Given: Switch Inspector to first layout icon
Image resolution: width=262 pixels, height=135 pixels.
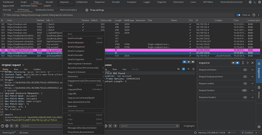Looking at the screenshot, I should [x=233, y=63].
